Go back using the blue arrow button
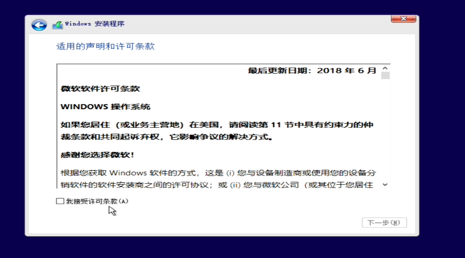Screen dimensions: 465x258 (39, 25)
